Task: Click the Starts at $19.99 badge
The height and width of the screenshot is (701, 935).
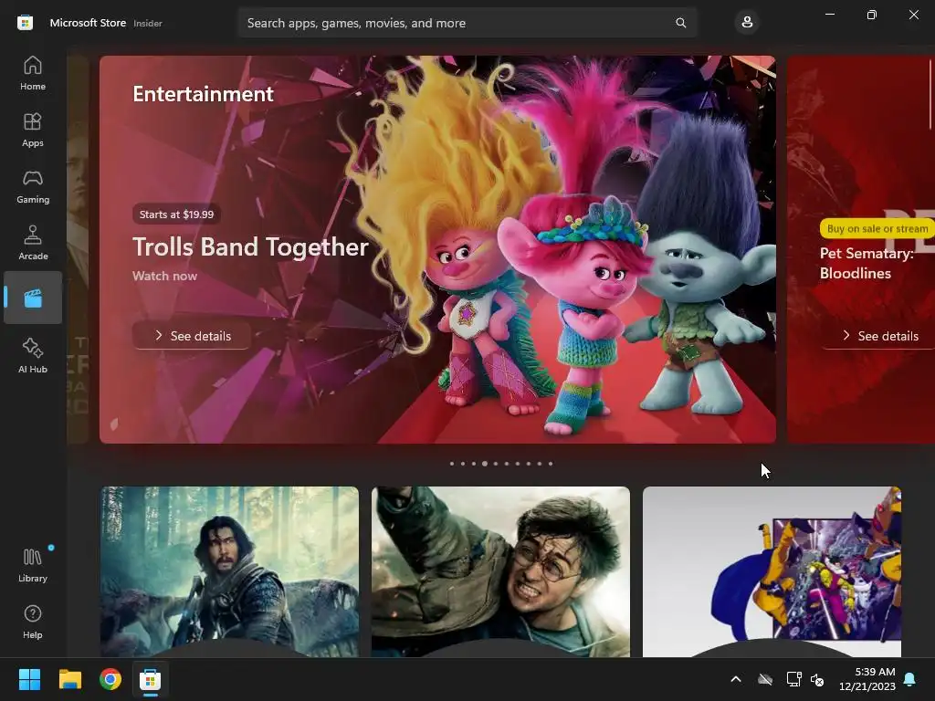Action: pyautogui.click(x=176, y=214)
